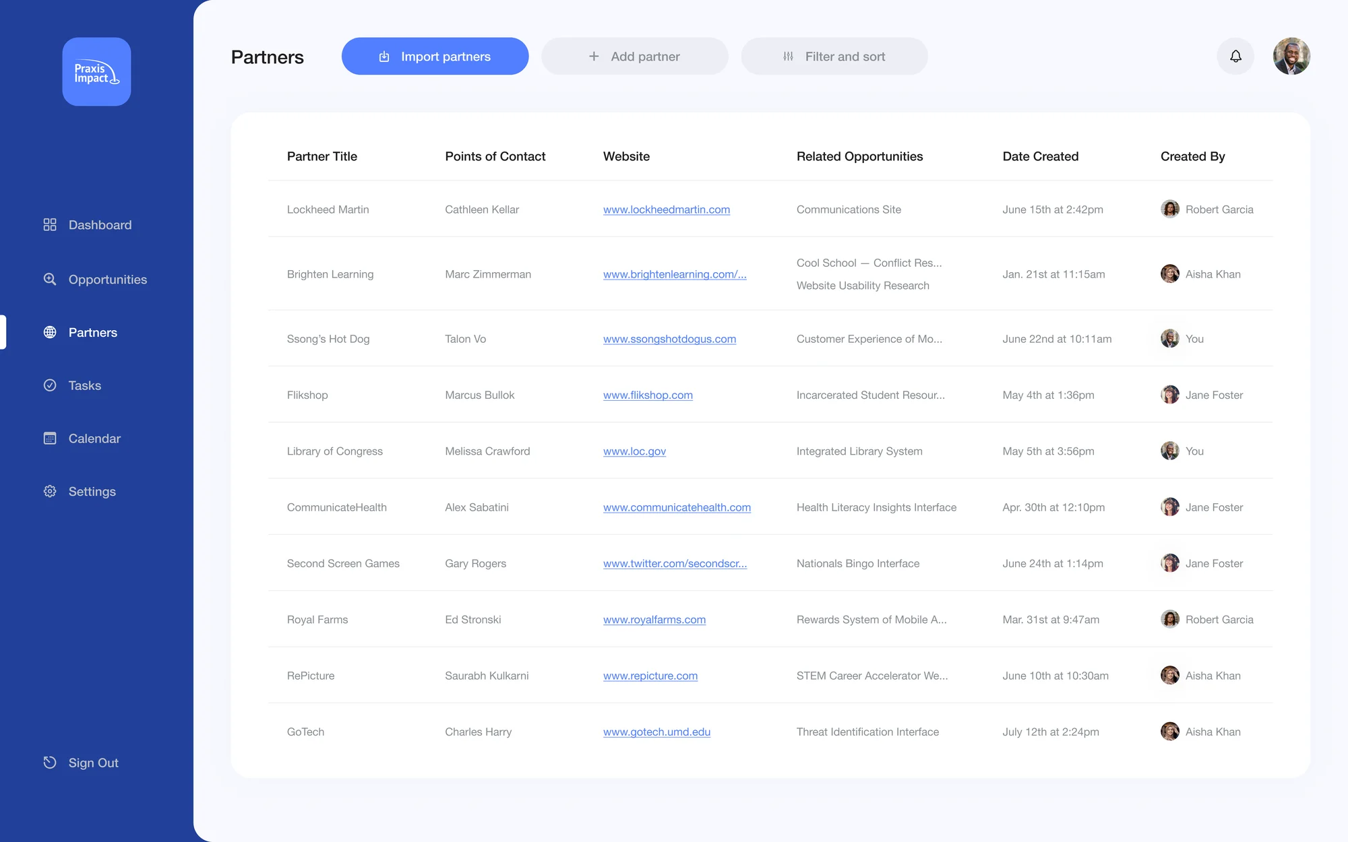
Task: Click Jane Foster's avatar in Second Screen Games row
Action: (x=1170, y=562)
